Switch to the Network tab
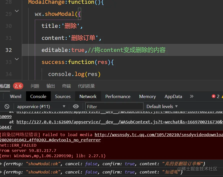This screenshot has height=177, width=223. point(88,97)
